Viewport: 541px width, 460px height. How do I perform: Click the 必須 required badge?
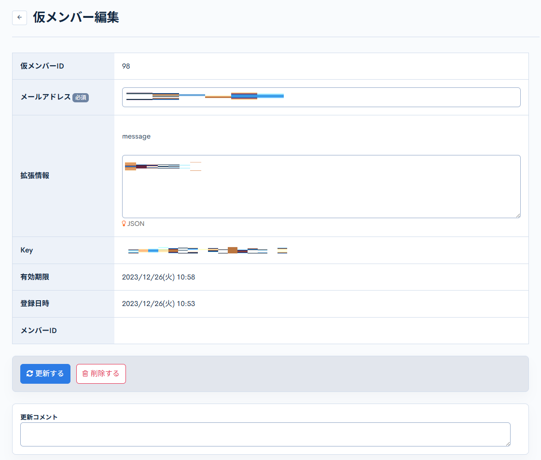[81, 98]
